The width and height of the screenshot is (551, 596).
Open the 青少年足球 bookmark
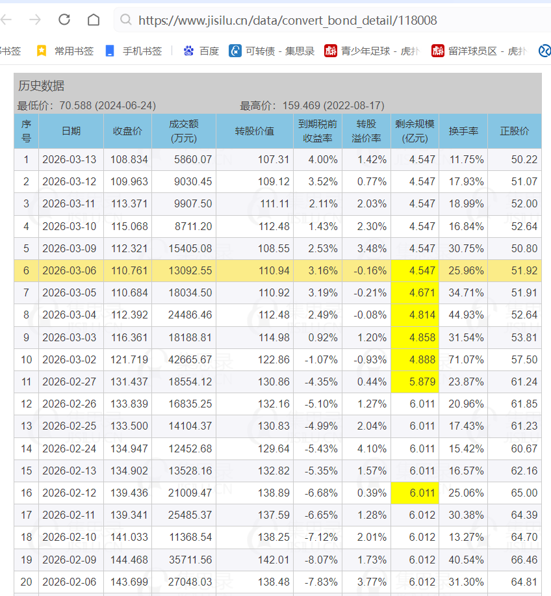[x=372, y=51]
